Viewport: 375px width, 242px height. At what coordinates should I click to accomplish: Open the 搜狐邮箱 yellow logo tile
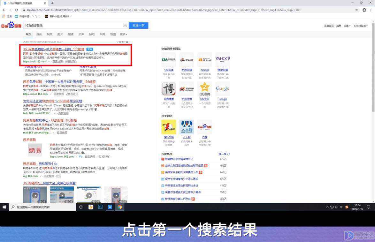point(169,127)
